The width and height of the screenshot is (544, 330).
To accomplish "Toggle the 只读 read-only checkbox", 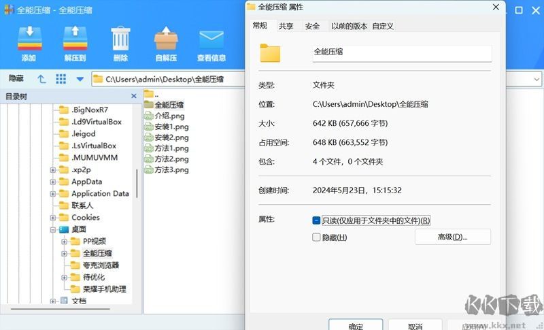I will click(316, 220).
